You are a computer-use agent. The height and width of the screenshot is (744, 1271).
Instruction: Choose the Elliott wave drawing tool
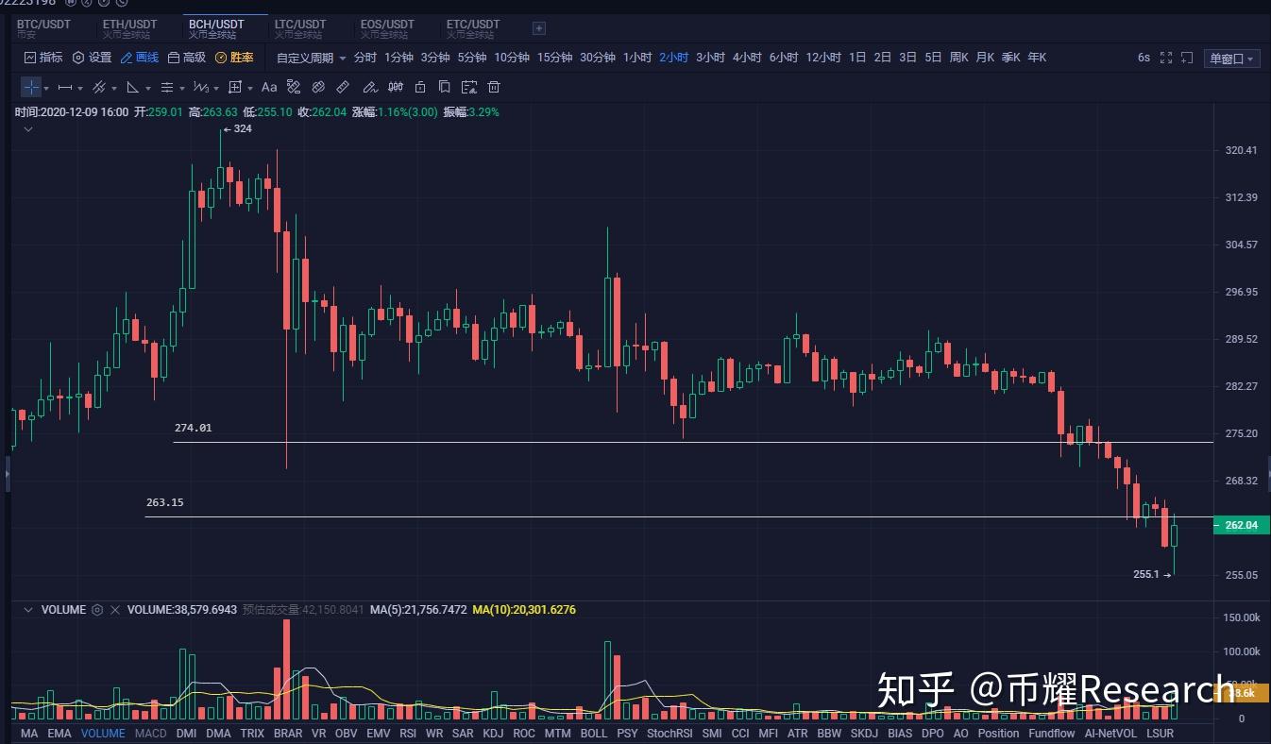tap(200, 87)
